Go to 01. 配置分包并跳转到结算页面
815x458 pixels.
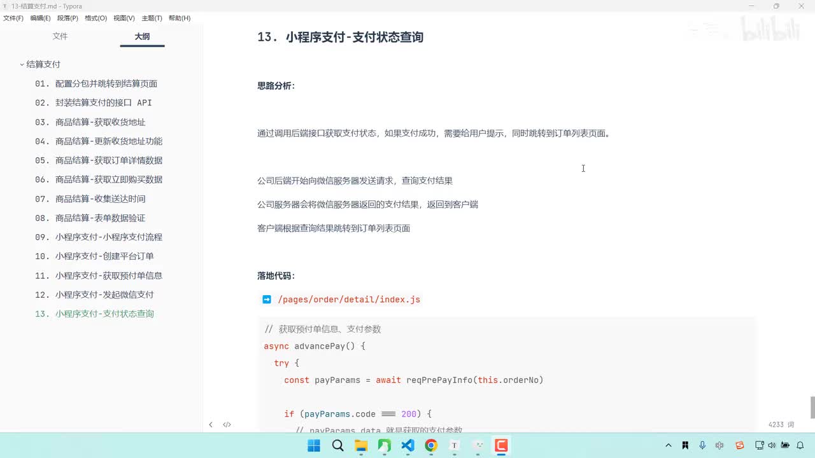[96, 83]
